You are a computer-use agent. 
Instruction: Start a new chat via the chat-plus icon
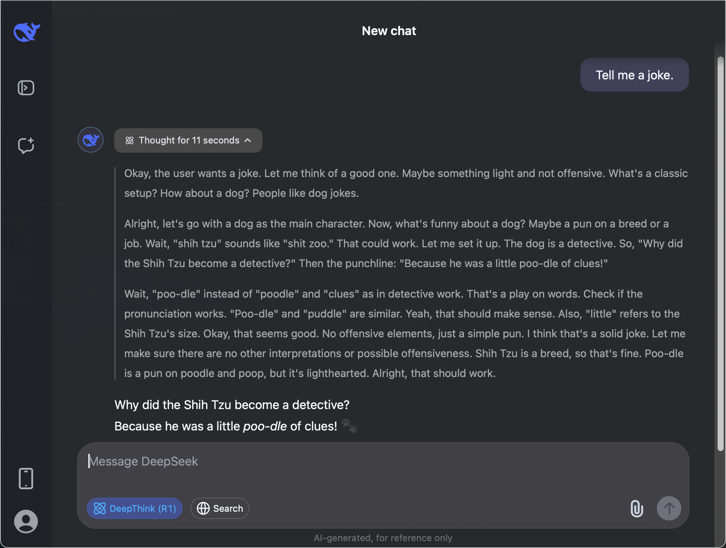26,146
